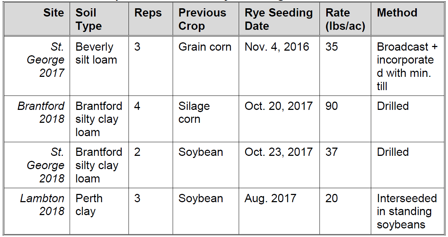Click the "St. George 2018" site cell
This screenshot has width=448, height=237.
coord(46,165)
